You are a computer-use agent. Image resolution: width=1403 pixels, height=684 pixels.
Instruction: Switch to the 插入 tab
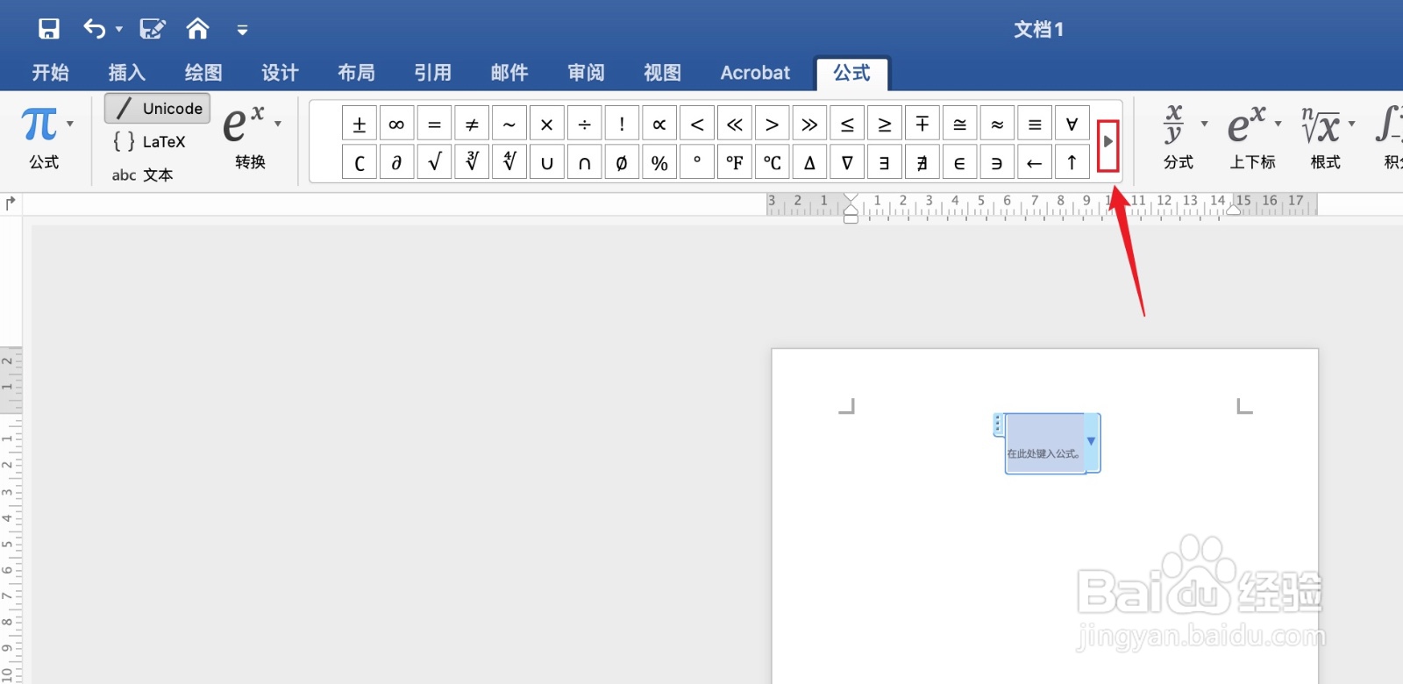[x=126, y=73]
